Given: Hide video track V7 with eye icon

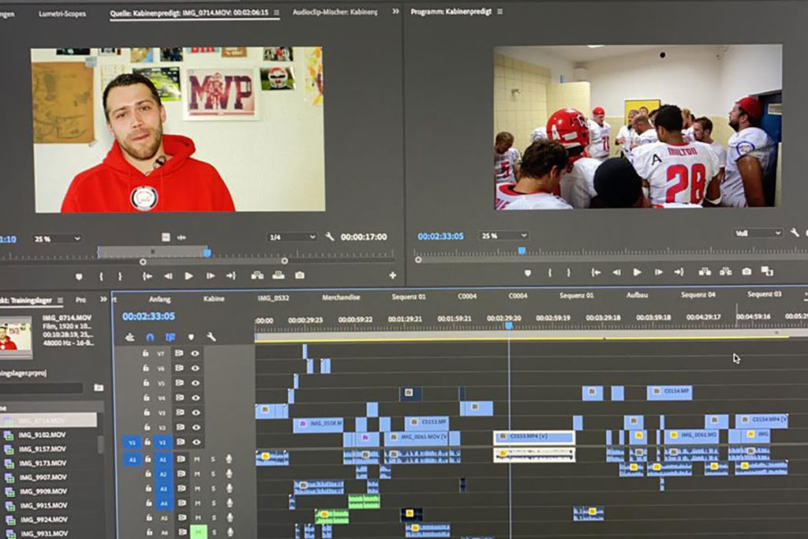Looking at the screenshot, I should coord(195,354).
